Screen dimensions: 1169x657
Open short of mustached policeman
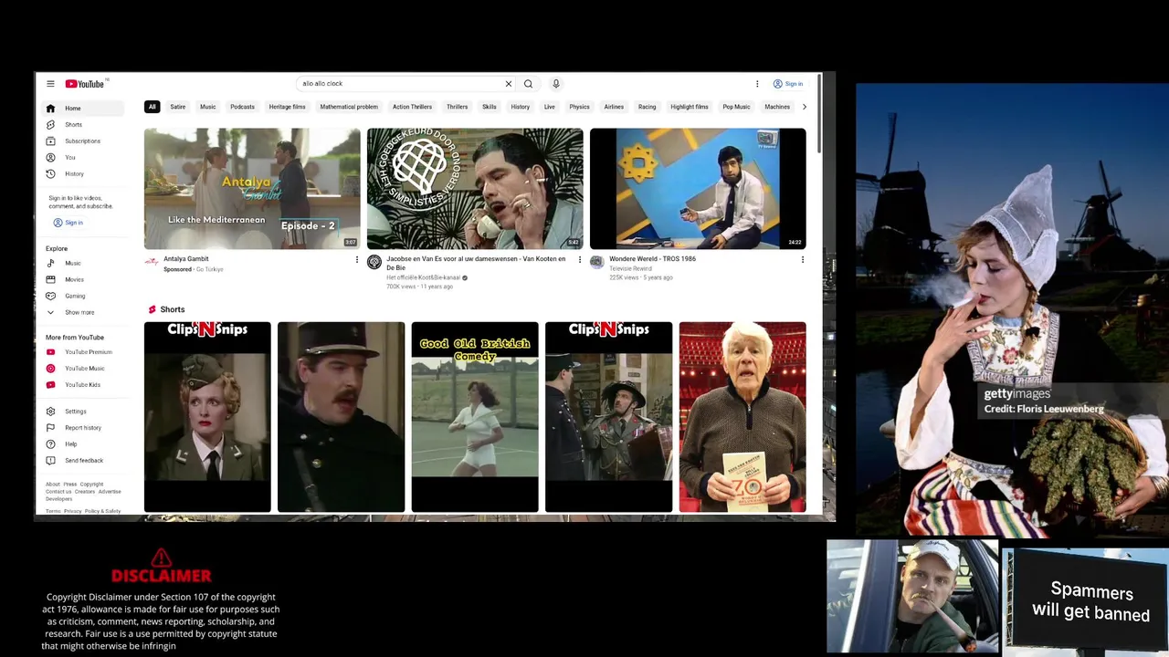pos(342,417)
